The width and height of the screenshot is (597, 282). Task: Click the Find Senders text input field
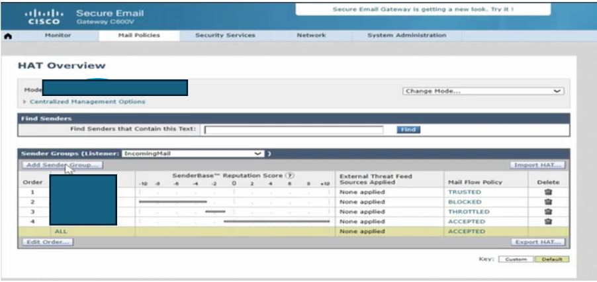[293, 130]
